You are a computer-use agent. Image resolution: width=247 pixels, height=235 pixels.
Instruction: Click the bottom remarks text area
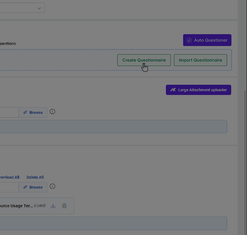[113, 223]
